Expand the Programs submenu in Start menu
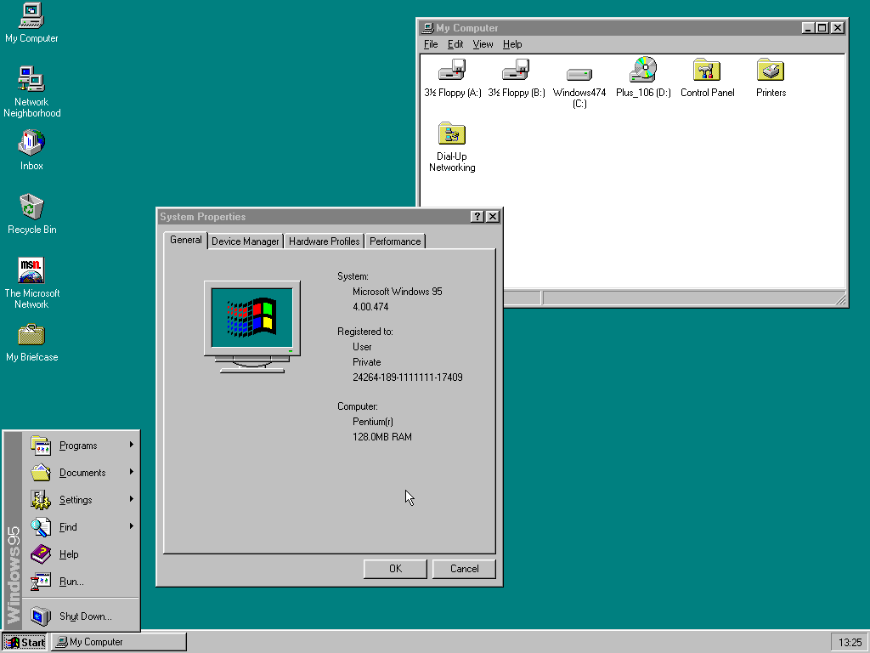The width and height of the screenshot is (870, 653). tap(78, 446)
